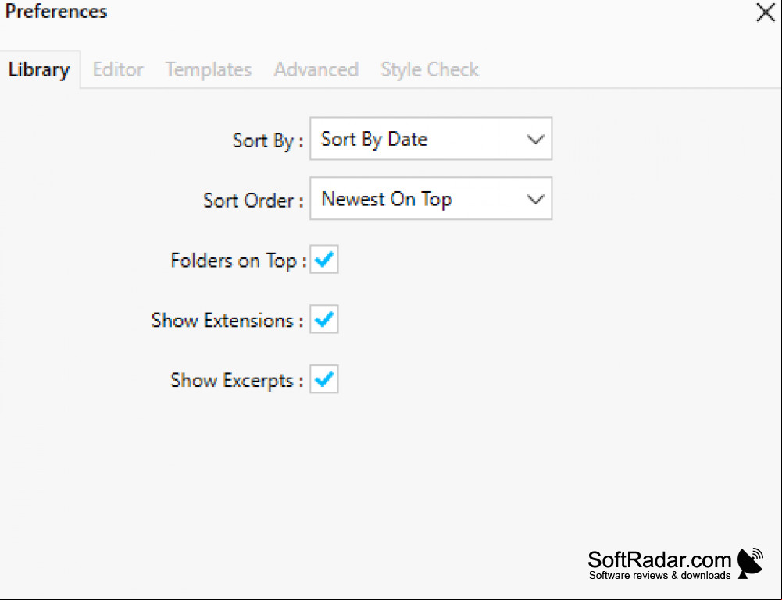The image size is (782, 600).
Task: Switch to the Editor tab
Action: click(x=118, y=69)
